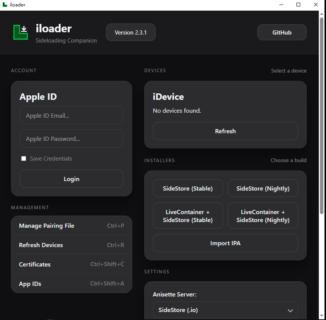Viewport: 326px width, 320px height.
Task: Click the 'Apple ID' card heading
Action: point(38,97)
